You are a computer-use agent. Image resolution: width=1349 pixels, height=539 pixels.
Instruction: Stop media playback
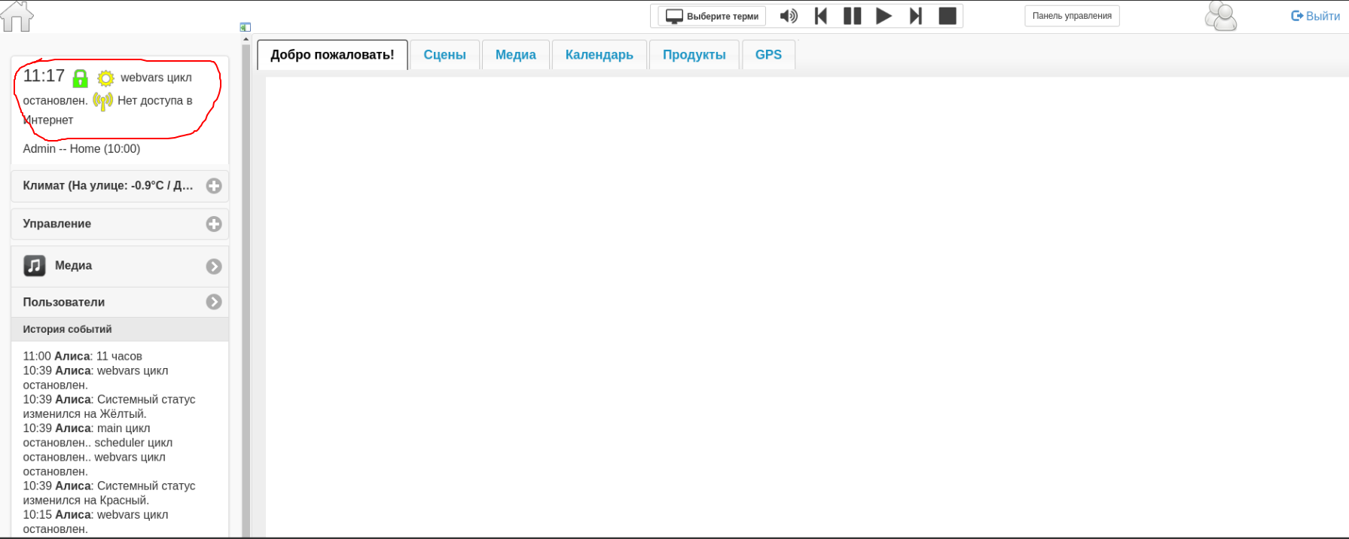point(948,16)
